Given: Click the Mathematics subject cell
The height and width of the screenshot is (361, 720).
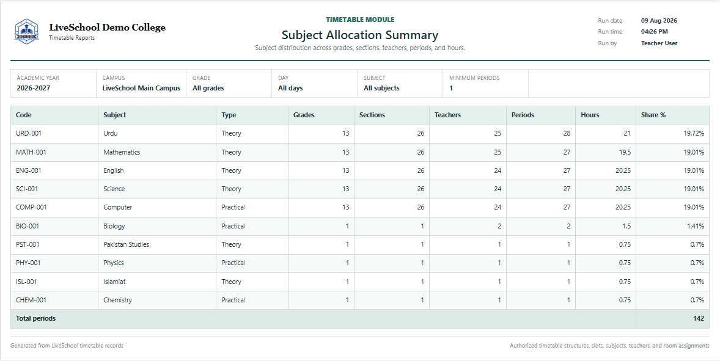Looking at the screenshot, I should [x=157, y=152].
